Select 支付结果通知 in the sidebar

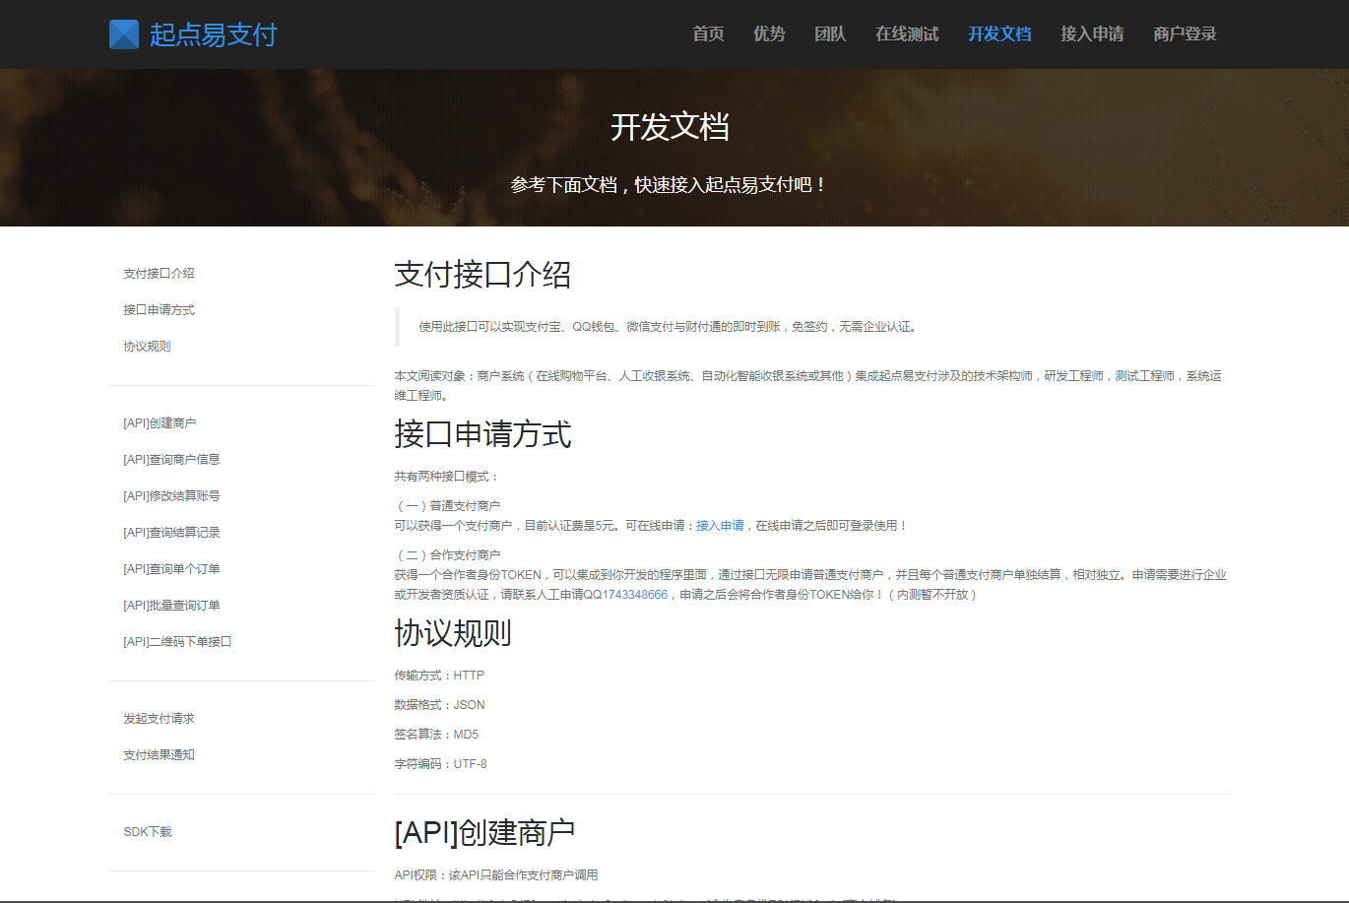159,754
